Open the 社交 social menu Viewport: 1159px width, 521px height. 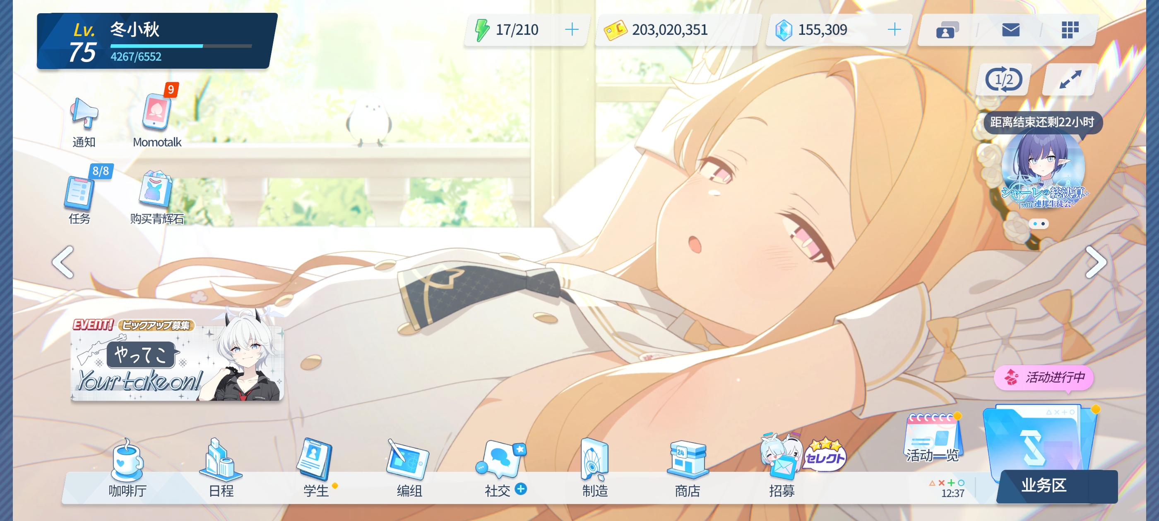[x=500, y=469]
